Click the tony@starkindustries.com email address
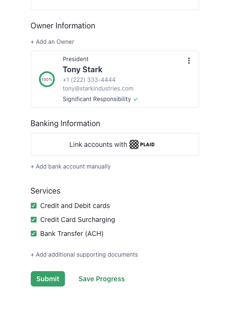The image size is (226, 313). coord(98,89)
